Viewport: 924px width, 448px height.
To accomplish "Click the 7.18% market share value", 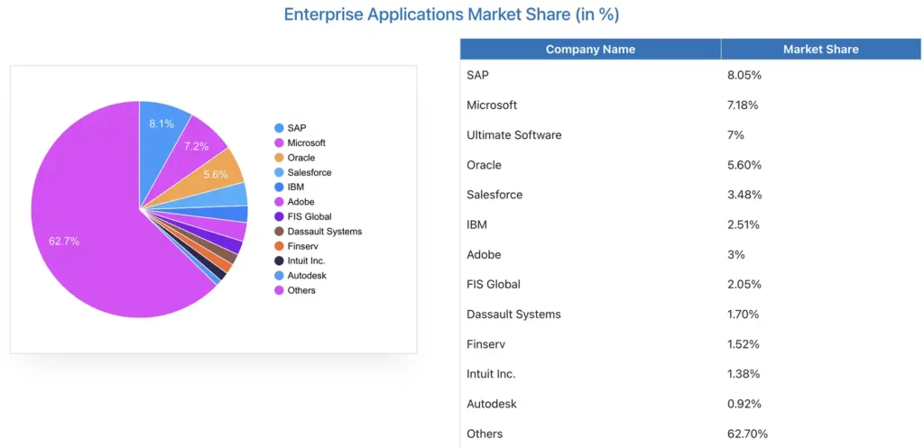I will click(744, 105).
